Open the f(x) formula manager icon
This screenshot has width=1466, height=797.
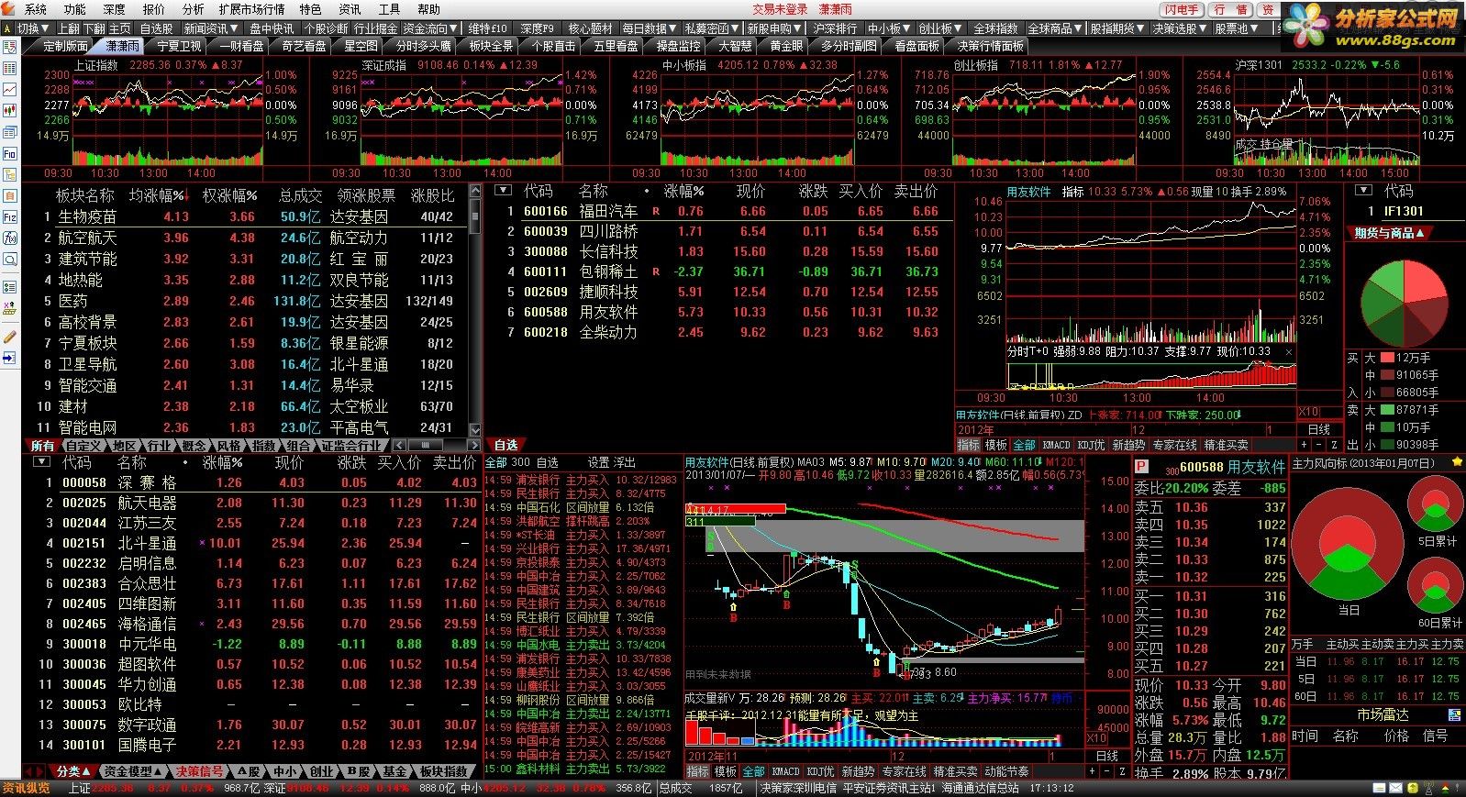coord(10,238)
